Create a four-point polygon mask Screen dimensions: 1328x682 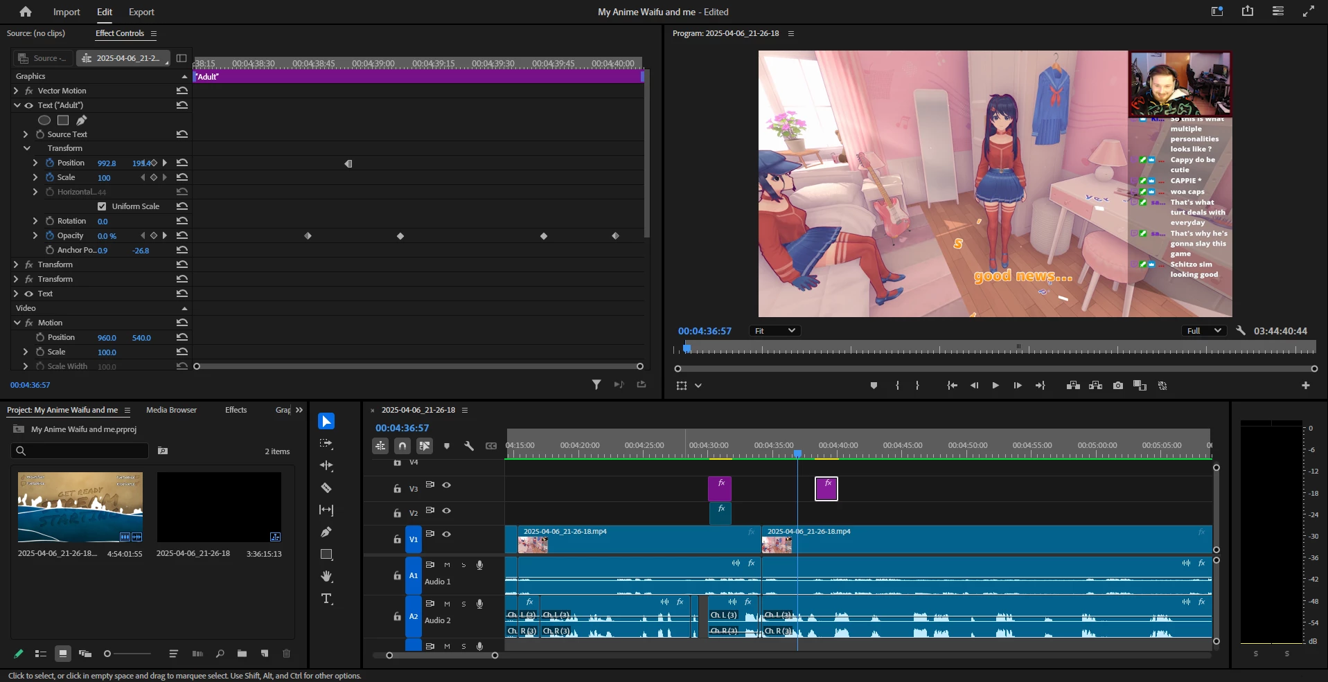[63, 120]
